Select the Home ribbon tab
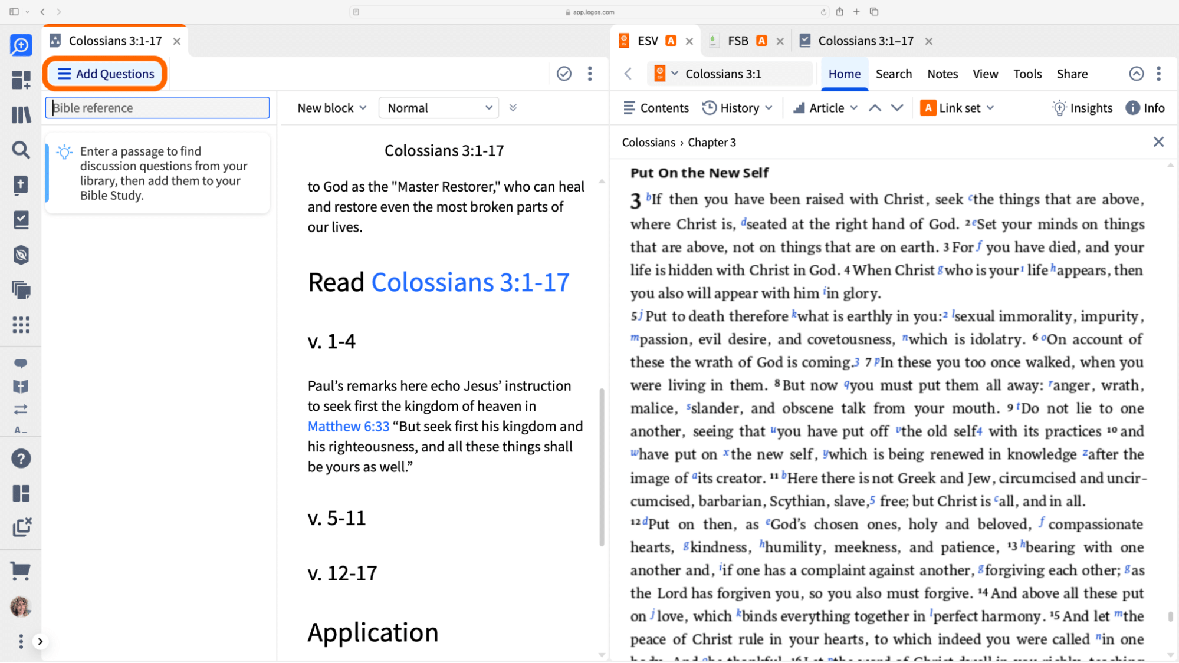 pyautogui.click(x=844, y=74)
